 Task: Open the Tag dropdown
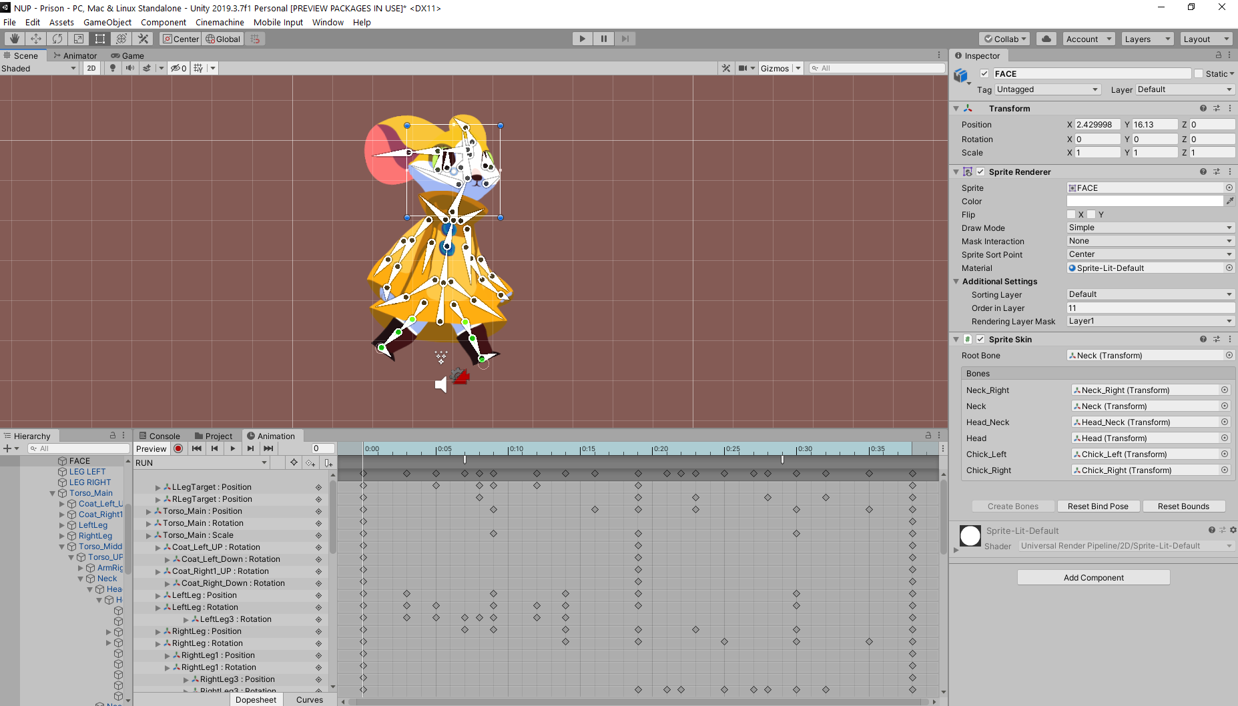1047,89
